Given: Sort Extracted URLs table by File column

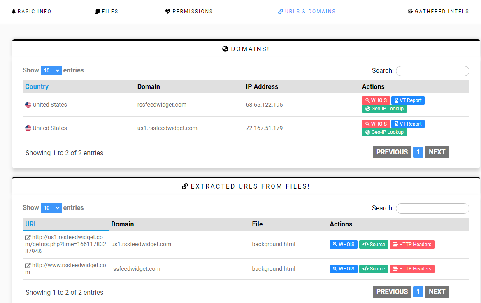Looking at the screenshot, I should pyautogui.click(x=288, y=224).
